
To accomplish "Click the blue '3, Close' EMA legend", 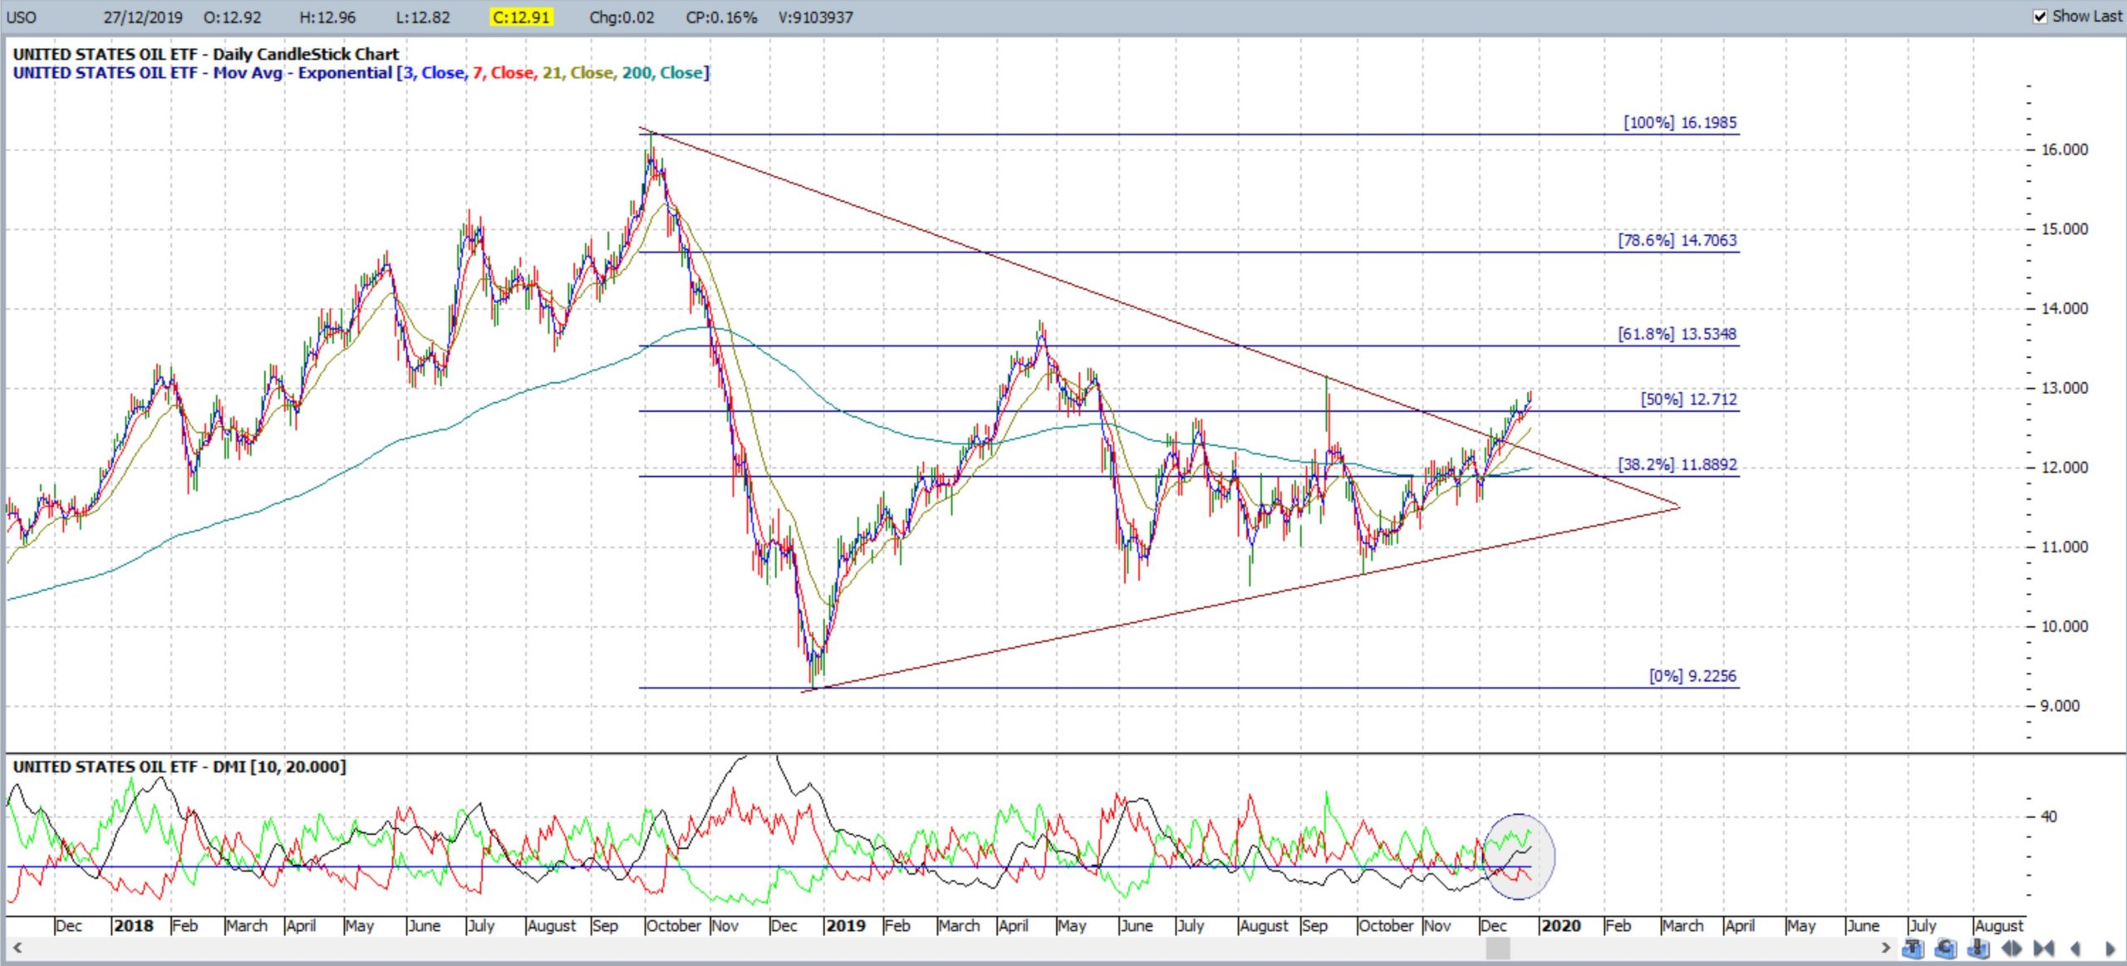I will (x=435, y=73).
